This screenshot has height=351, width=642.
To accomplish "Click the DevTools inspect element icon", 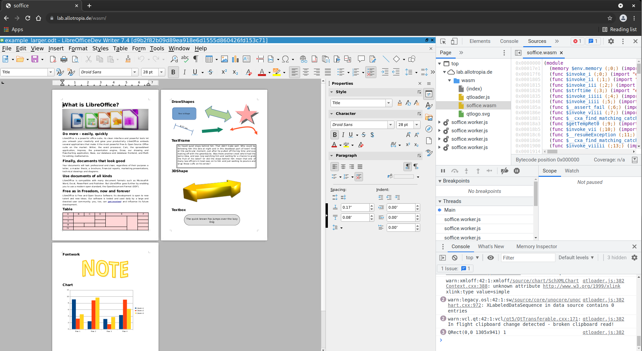I will pyautogui.click(x=443, y=41).
